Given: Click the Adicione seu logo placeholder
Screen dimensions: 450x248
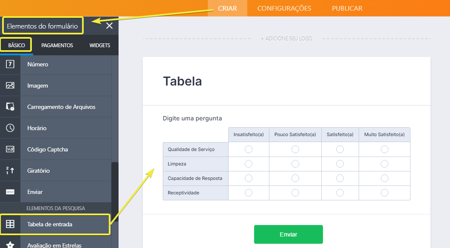Looking at the screenshot, I should point(286,39).
